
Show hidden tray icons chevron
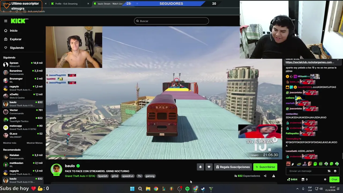pyautogui.click(x=297, y=189)
